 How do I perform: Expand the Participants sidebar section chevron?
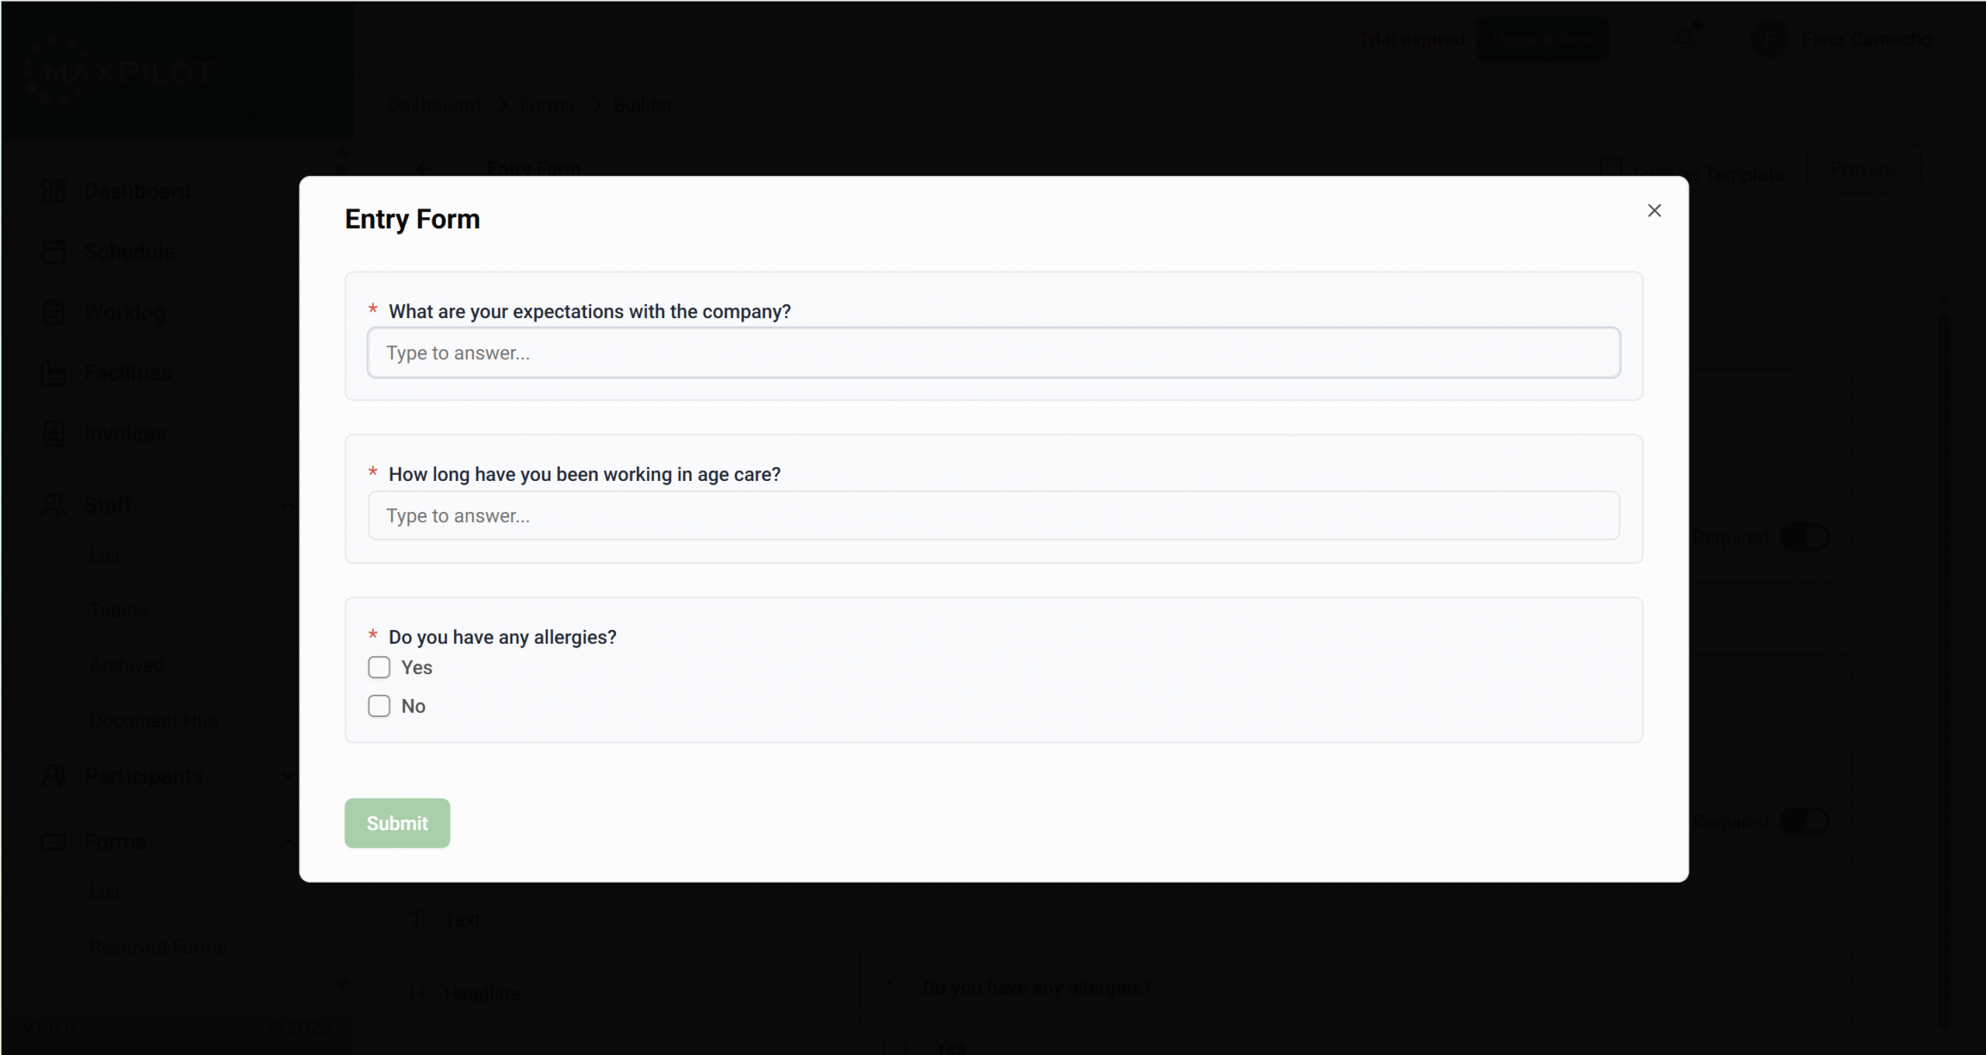tap(288, 776)
